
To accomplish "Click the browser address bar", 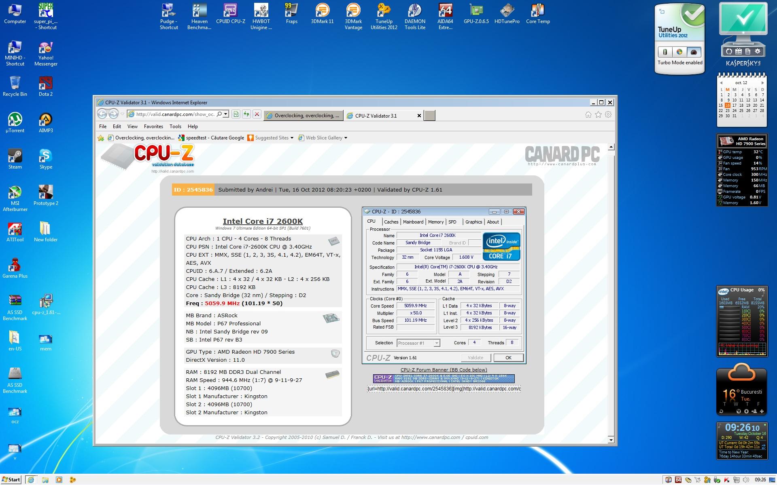I will (174, 114).
